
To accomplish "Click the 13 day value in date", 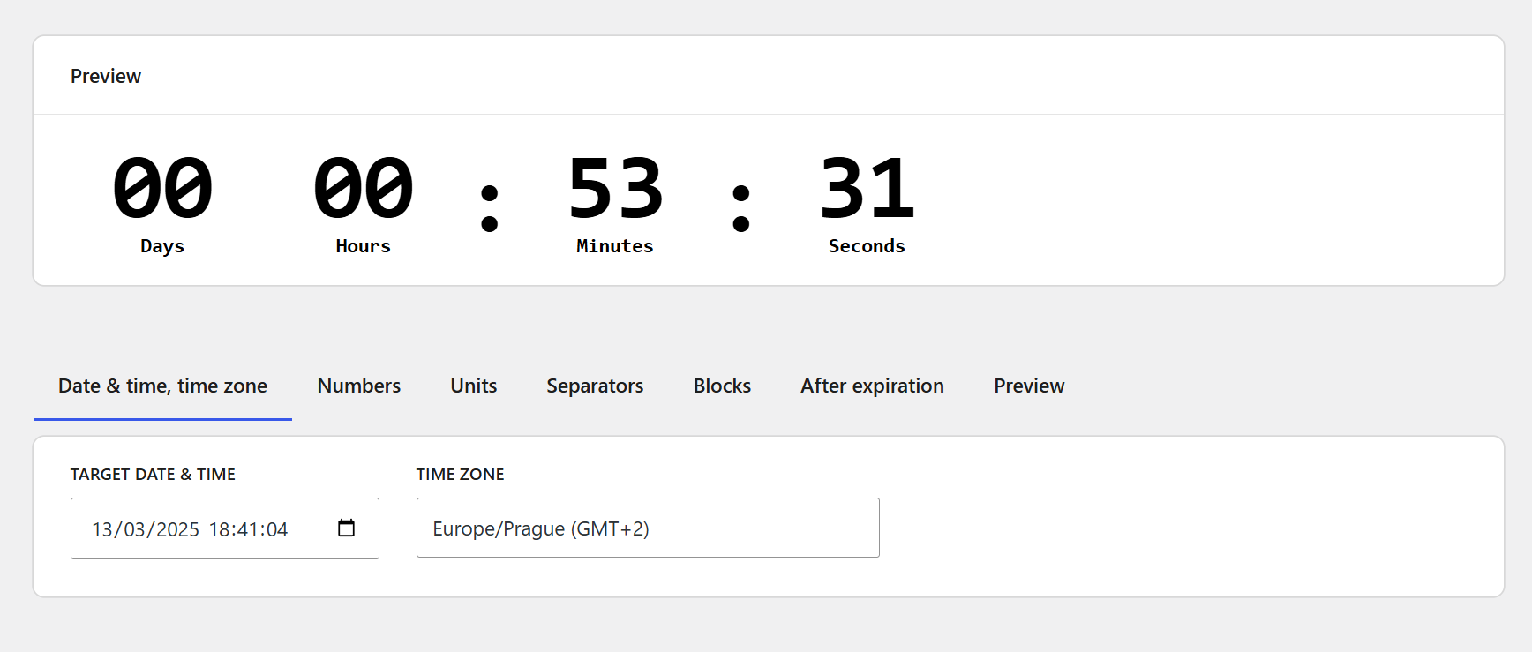I will (102, 529).
